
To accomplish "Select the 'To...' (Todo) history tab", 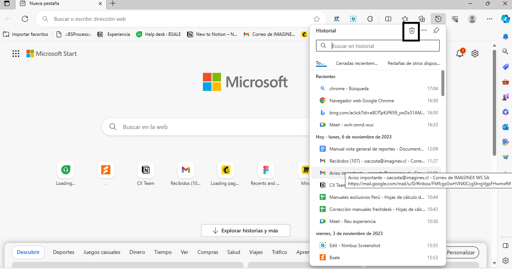I will tap(320, 63).
